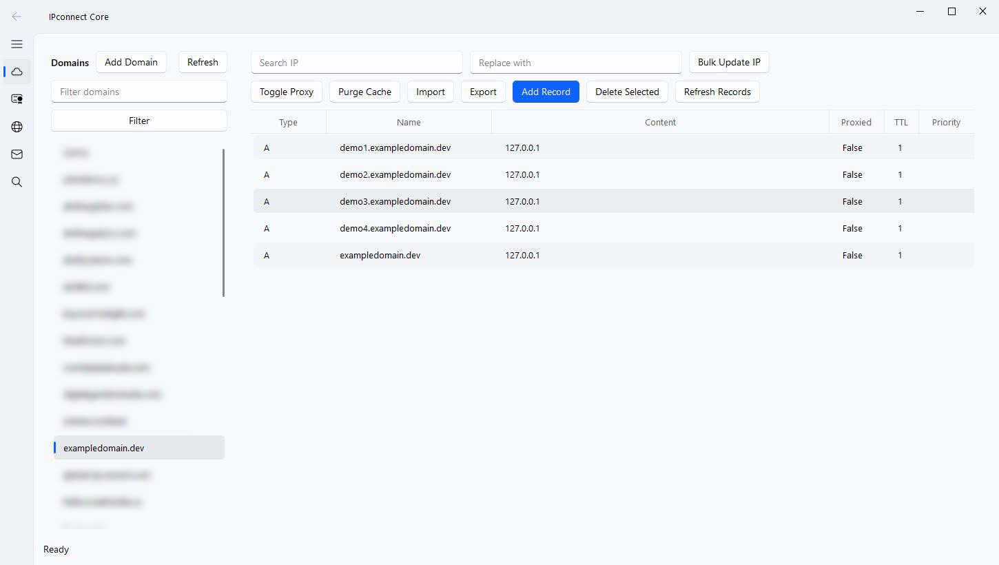Open the hamburger navigation menu

17,43
